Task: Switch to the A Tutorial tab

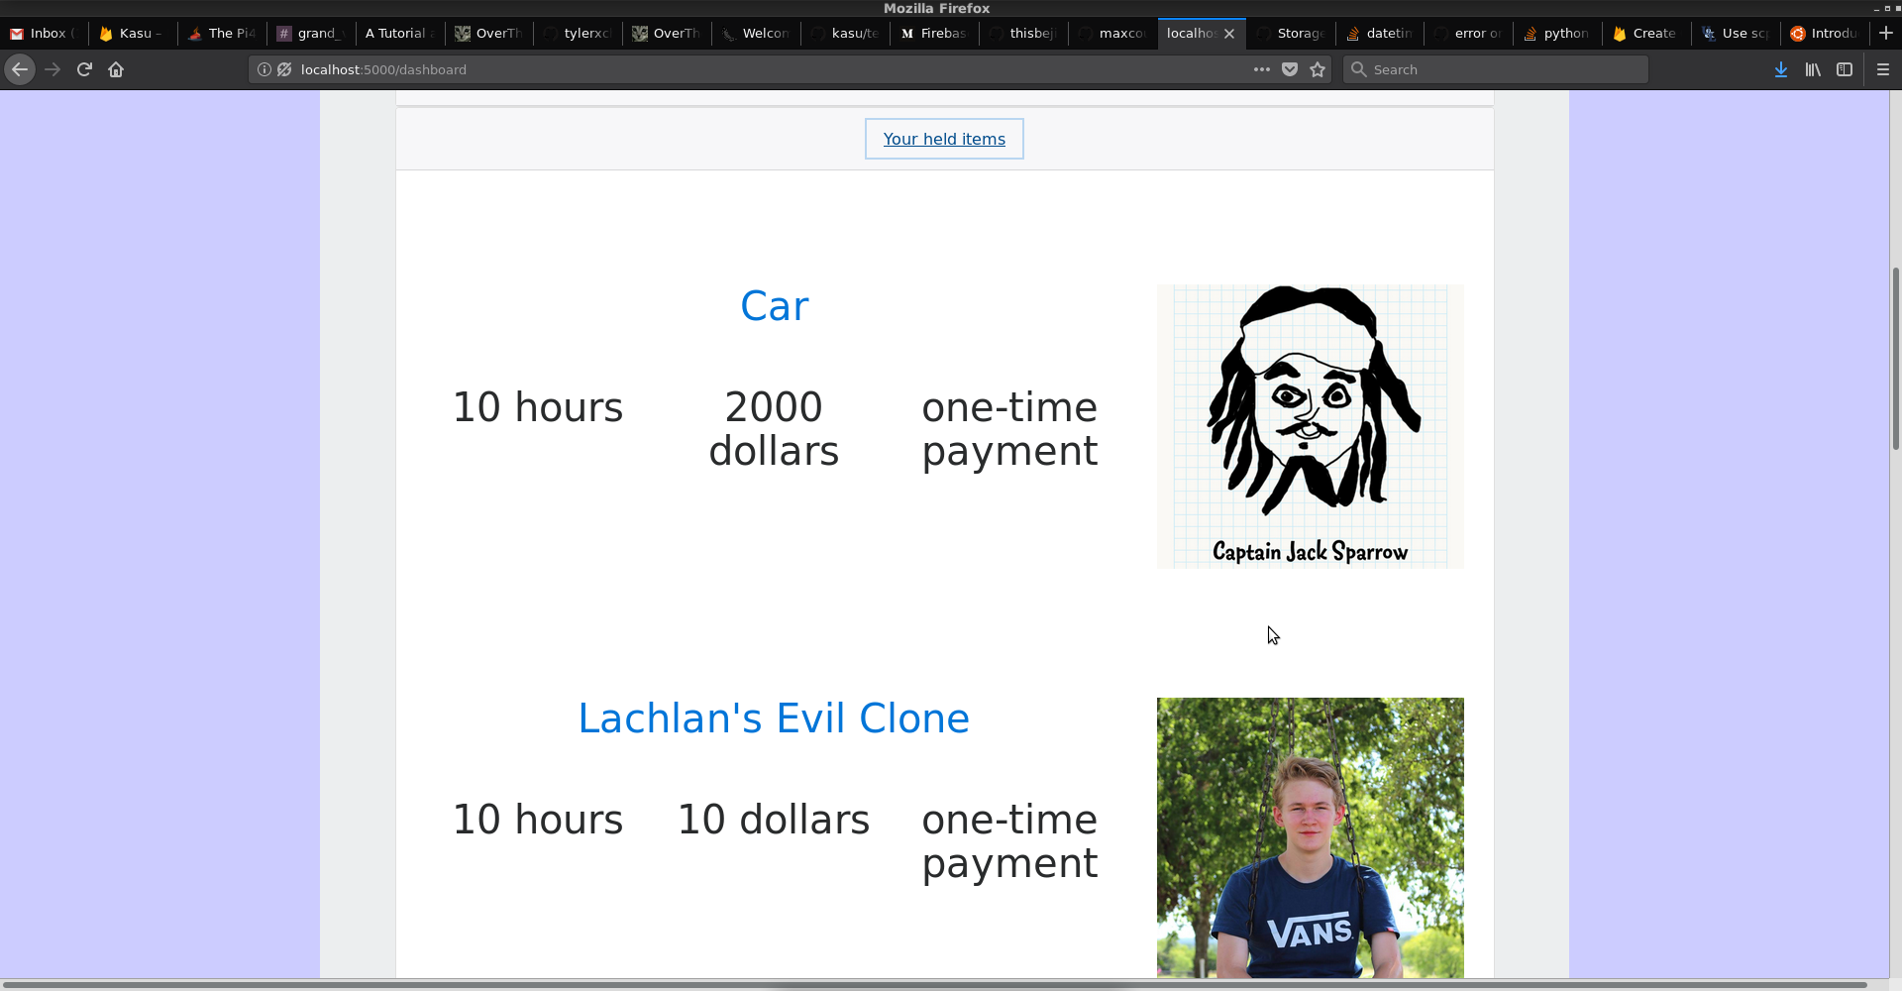Action: [400, 33]
